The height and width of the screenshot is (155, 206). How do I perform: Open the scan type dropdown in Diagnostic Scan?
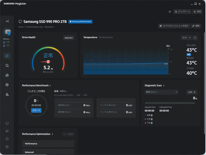pyautogui.click(x=161, y=92)
